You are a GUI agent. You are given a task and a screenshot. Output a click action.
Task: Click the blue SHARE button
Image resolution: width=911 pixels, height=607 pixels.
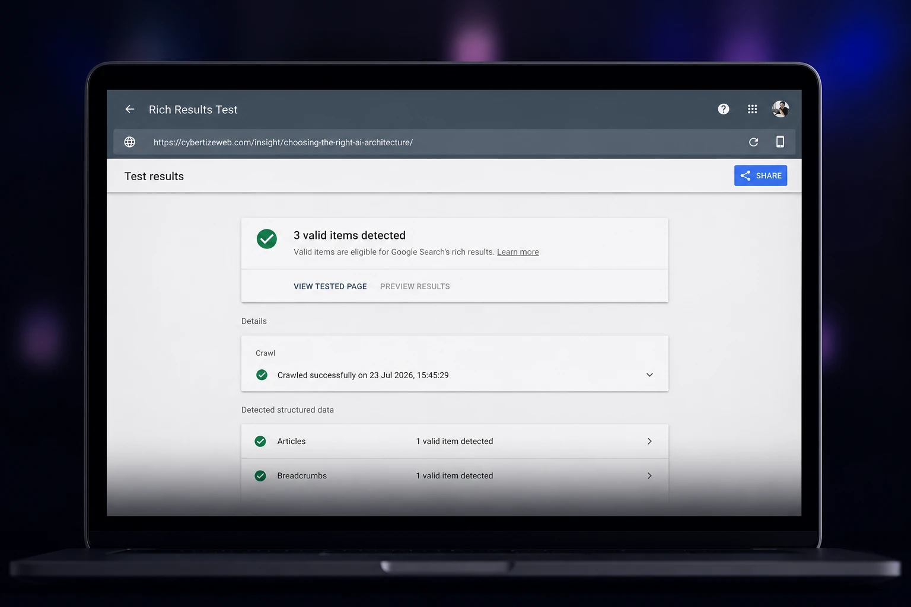pyautogui.click(x=760, y=175)
